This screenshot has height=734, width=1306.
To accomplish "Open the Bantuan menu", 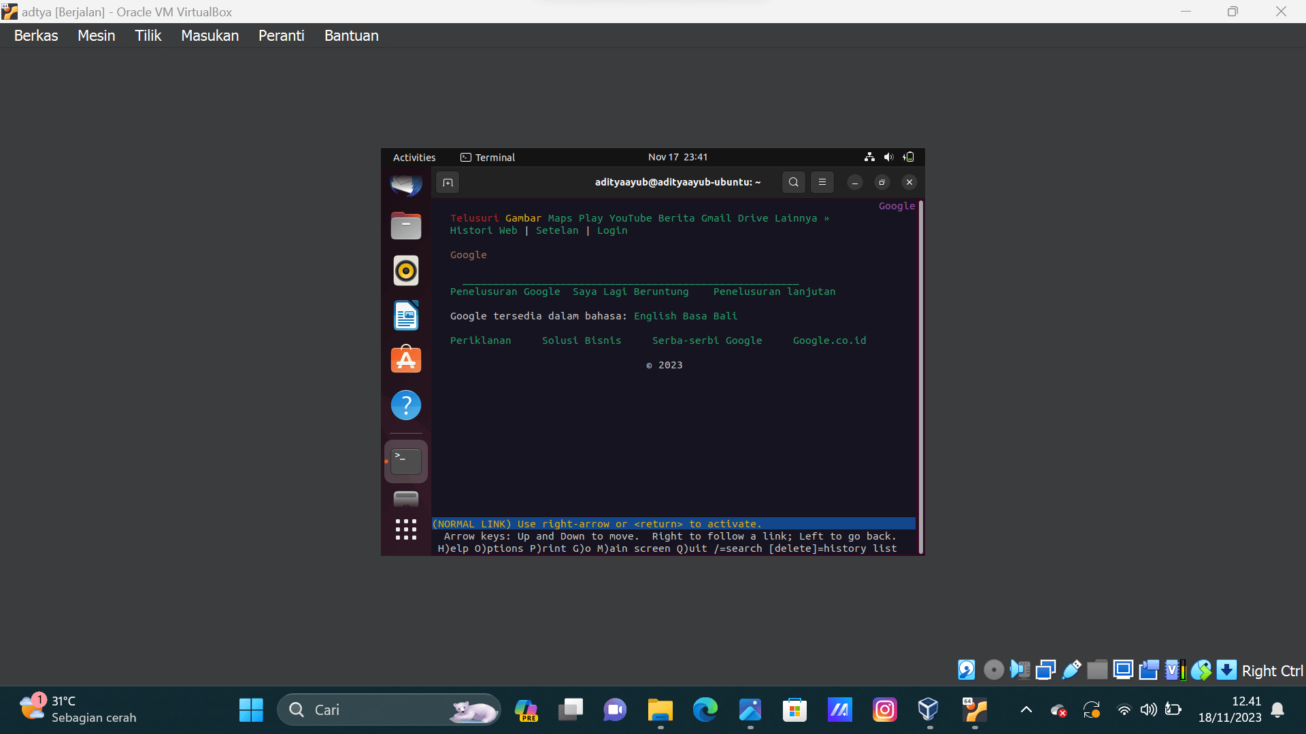I will point(352,35).
